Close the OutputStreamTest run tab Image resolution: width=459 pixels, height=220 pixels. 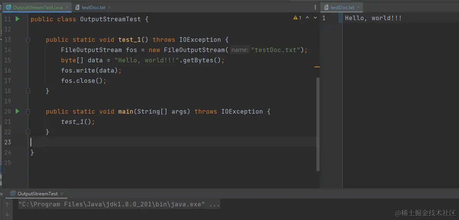point(62,193)
